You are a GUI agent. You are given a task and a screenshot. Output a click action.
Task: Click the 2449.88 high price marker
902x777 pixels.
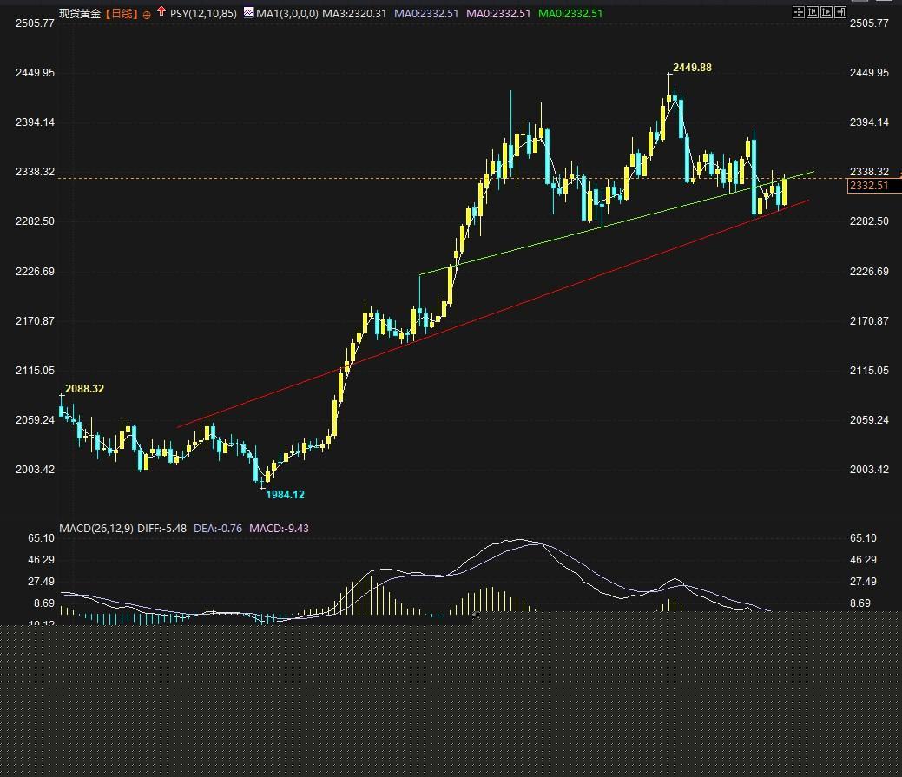click(x=692, y=68)
